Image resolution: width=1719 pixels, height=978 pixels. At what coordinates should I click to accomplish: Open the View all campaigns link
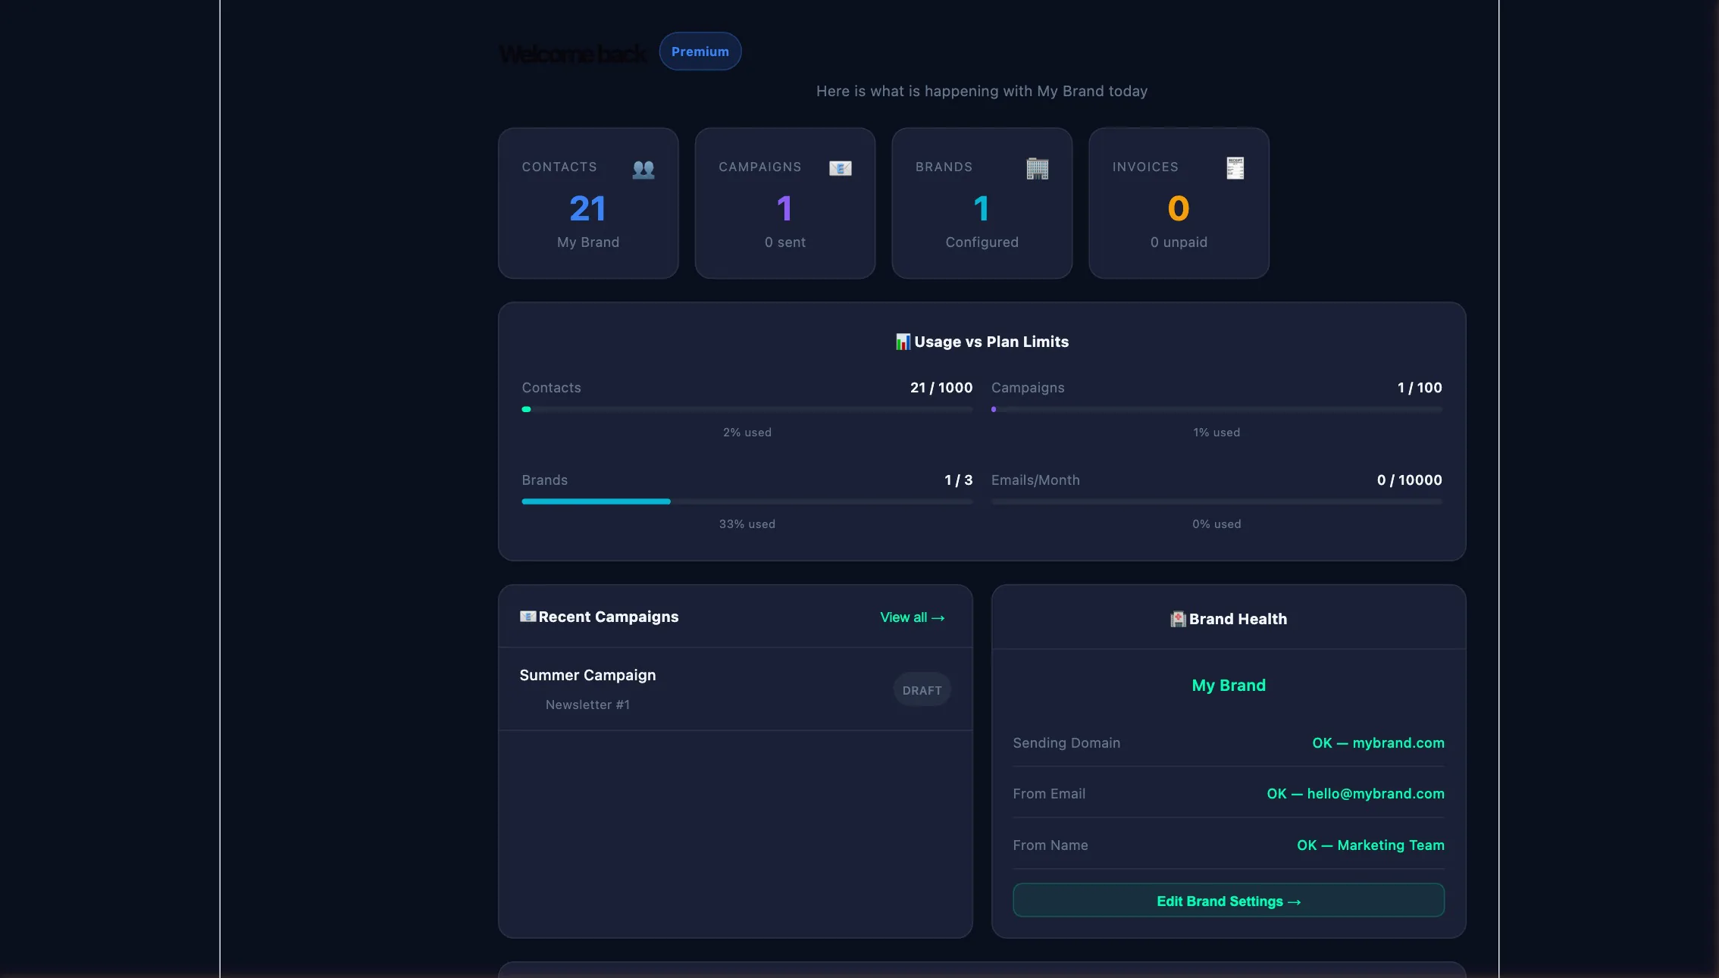(913, 617)
